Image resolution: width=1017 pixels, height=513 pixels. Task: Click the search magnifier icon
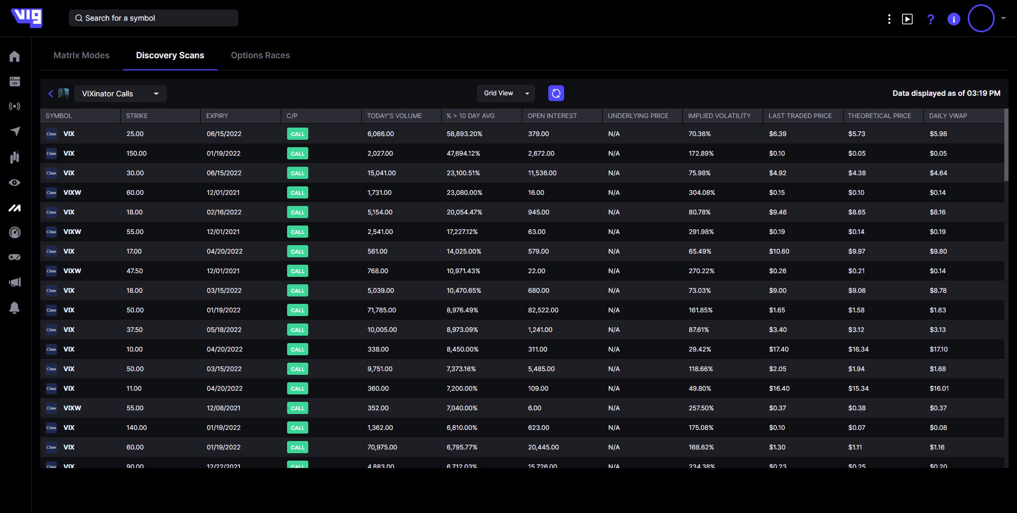[x=79, y=18]
